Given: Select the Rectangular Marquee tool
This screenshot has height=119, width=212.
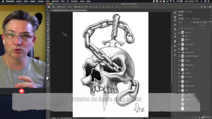Looking at the screenshot, I should point(48,16).
